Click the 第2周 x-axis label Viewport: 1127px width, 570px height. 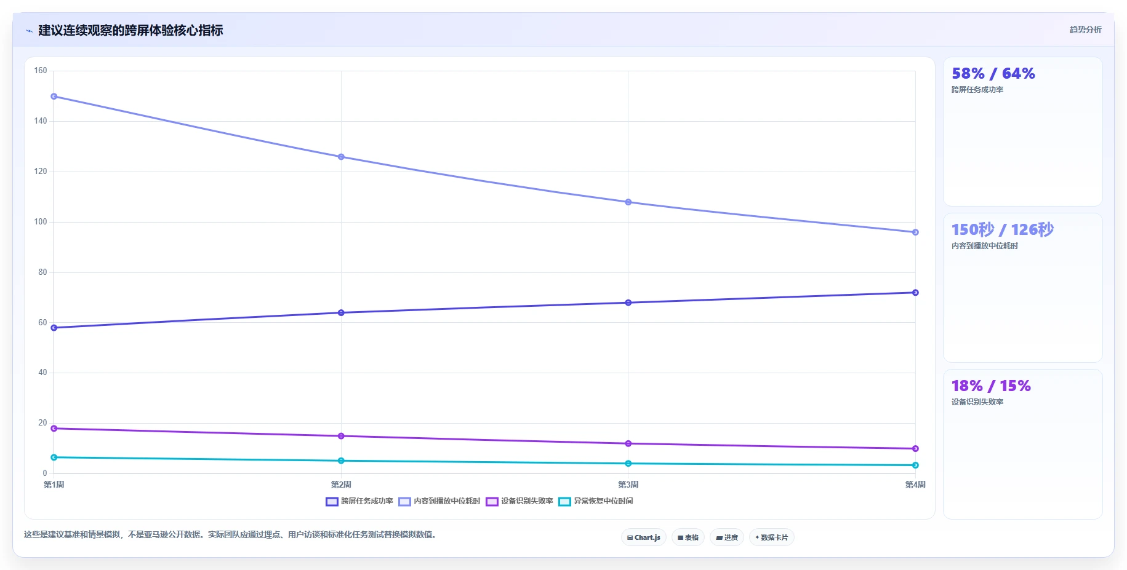[x=341, y=485]
